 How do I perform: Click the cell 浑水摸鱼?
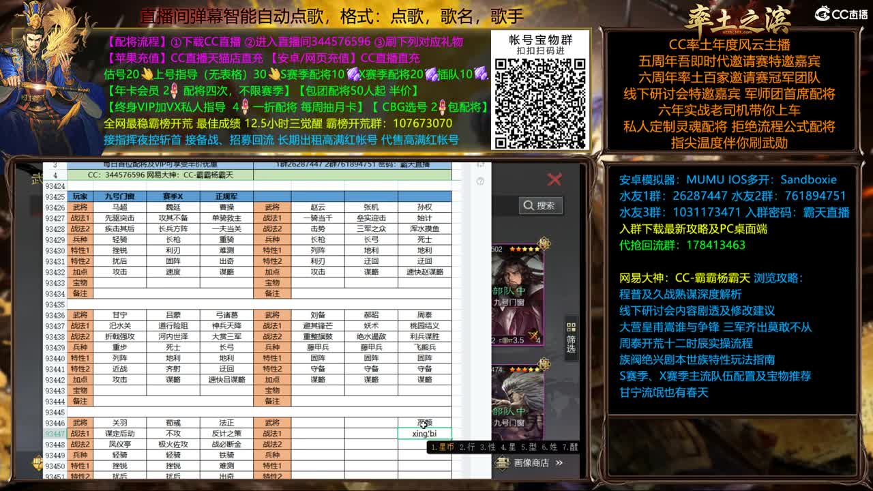(x=424, y=229)
